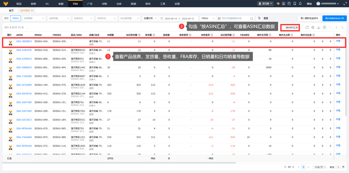Open the 在途状态 dropdown
The height and width of the screenshot is (173, 349).
coord(83,18)
